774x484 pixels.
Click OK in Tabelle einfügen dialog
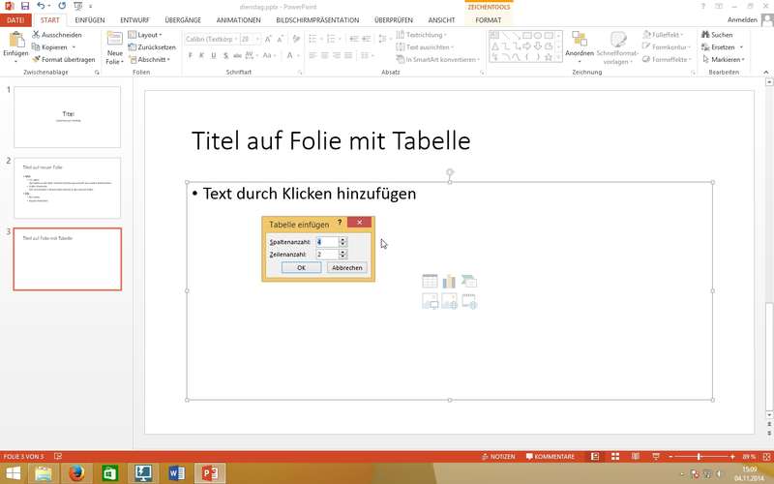click(301, 267)
